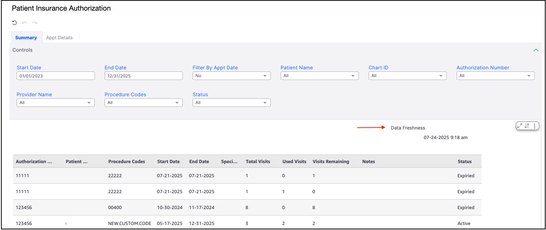Image resolution: width=546 pixels, height=230 pixels.
Task: Click the Active status cell
Action: click(464, 223)
